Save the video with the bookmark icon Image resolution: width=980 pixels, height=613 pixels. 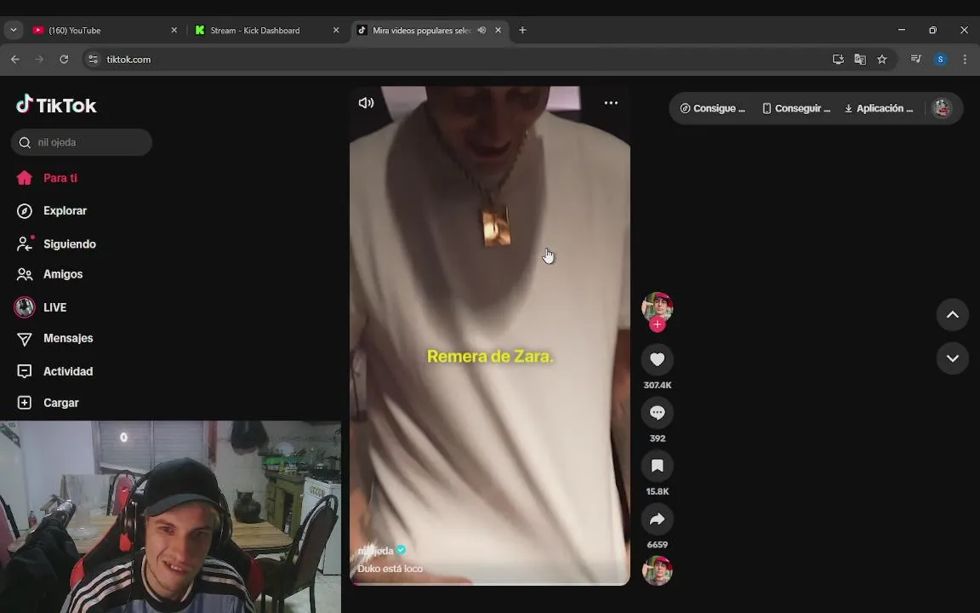(x=657, y=466)
